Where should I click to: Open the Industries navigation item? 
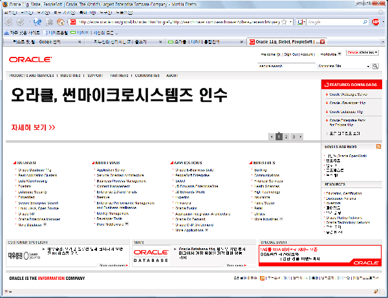coord(70,76)
